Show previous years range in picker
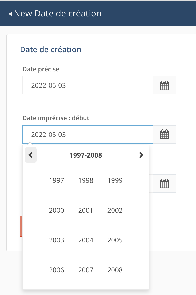This screenshot has width=196, height=295. click(x=31, y=155)
